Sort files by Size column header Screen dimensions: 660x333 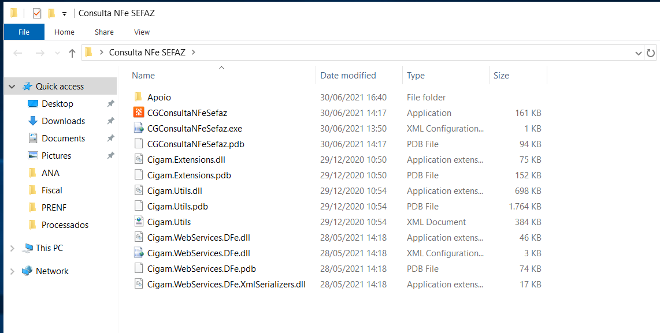(x=501, y=76)
